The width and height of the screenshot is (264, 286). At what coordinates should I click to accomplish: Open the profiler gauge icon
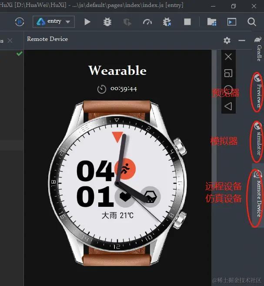tap(147, 22)
